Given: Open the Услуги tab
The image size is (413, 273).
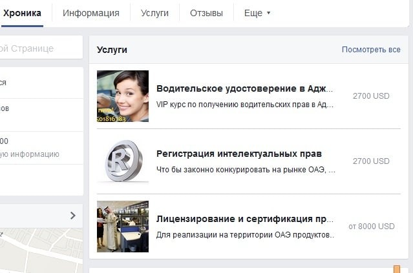Looking at the screenshot, I should (x=154, y=13).
